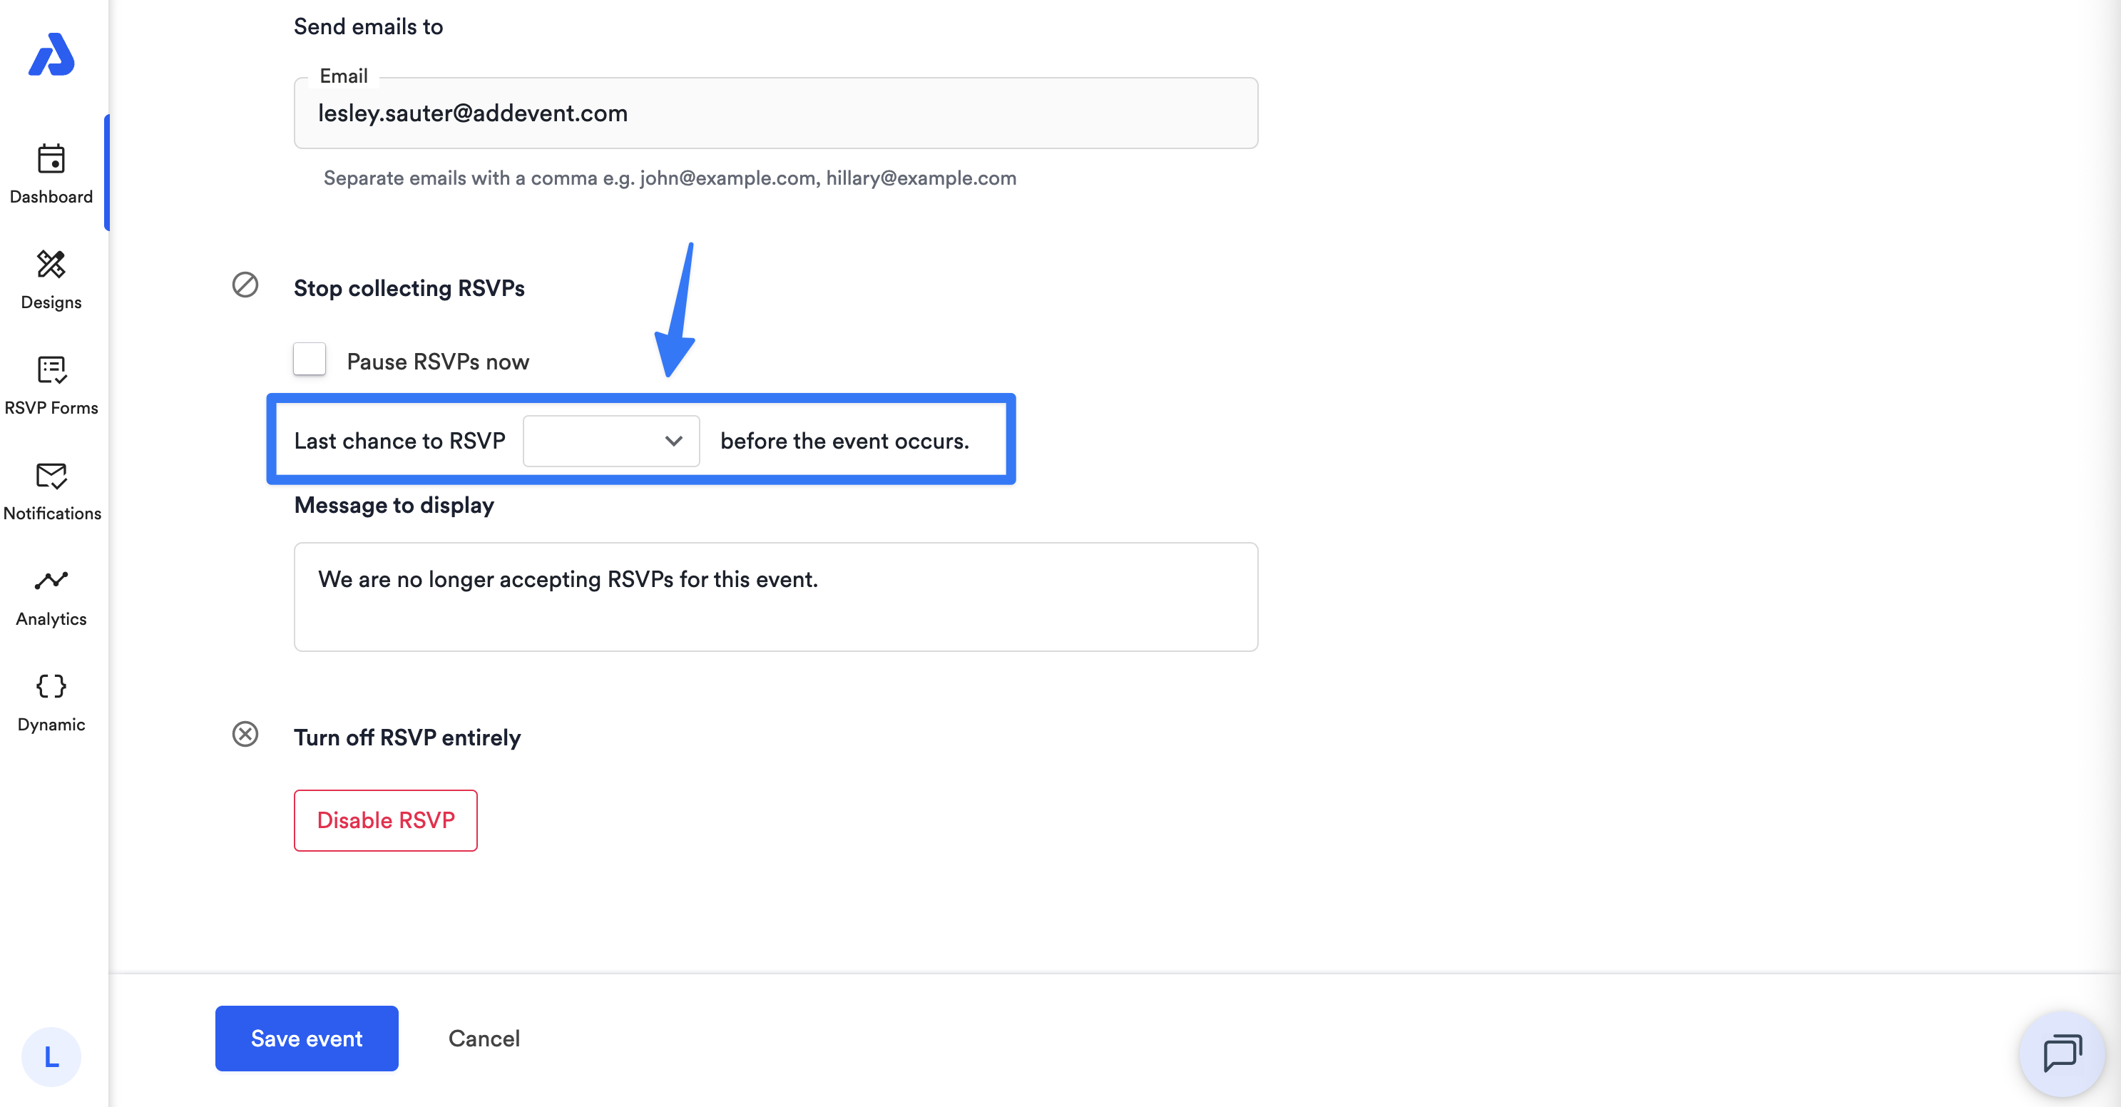Open the chat support bubble icon
The height and width of the screenshot is (1107, 2121).
[x=2063, y=1054]
